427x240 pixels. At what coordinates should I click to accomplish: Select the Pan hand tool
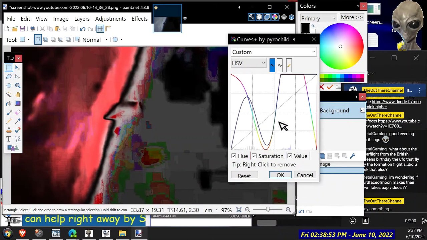pos(18,95)
